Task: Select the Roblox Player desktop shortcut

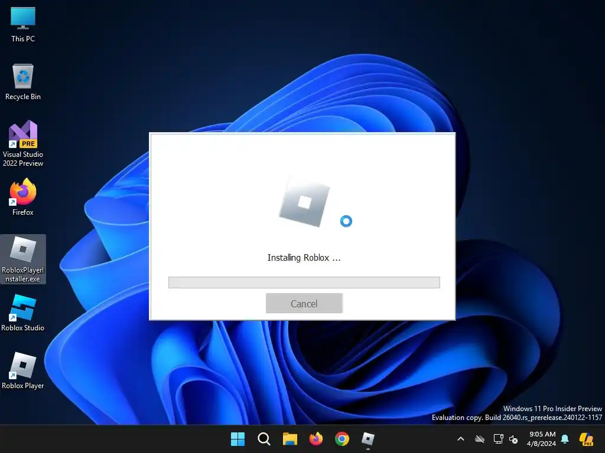Action: pyautogui.click(x=23, y=370)
